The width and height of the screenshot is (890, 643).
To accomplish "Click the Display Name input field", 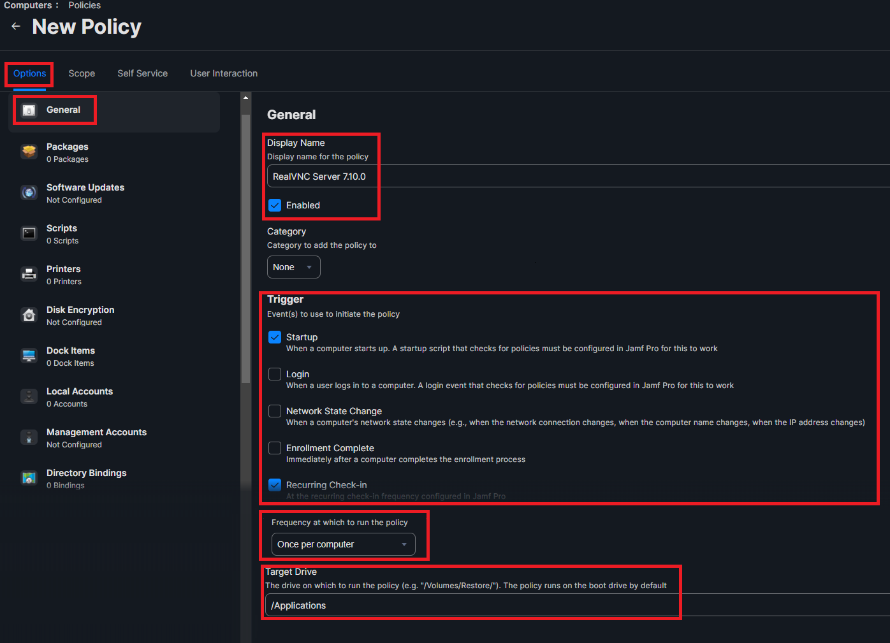I will click(578, 177).
